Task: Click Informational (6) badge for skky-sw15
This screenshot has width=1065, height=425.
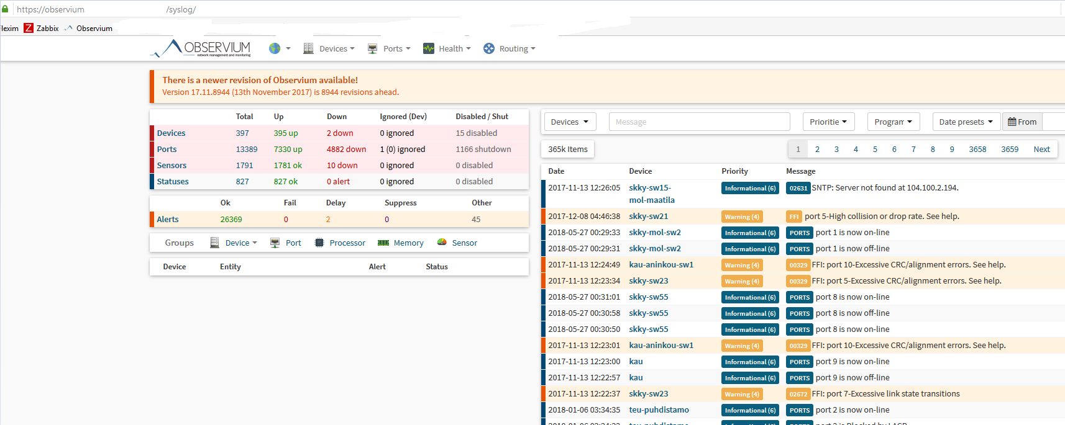Action: click(750, 188)
